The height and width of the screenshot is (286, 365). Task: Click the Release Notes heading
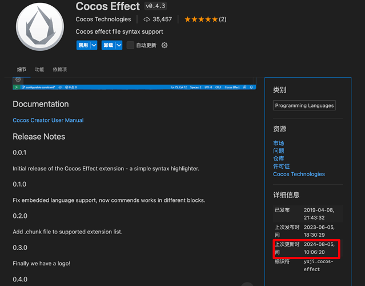pos(39,137)
